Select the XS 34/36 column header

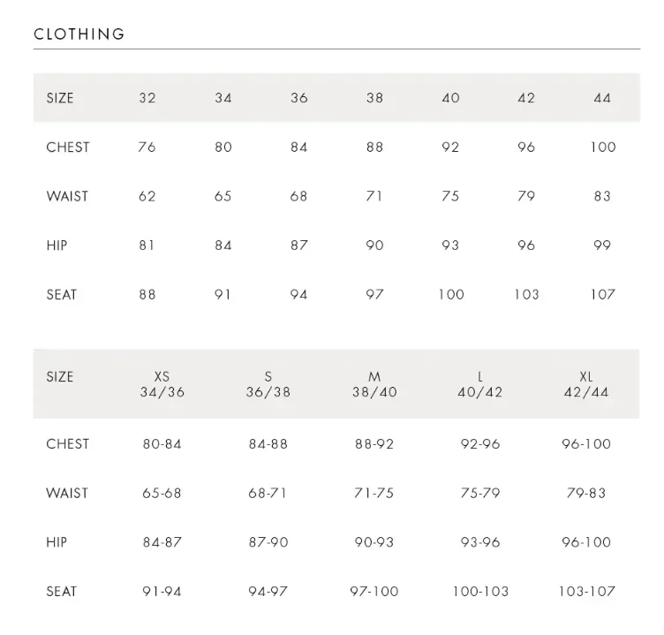coord(162,384)
